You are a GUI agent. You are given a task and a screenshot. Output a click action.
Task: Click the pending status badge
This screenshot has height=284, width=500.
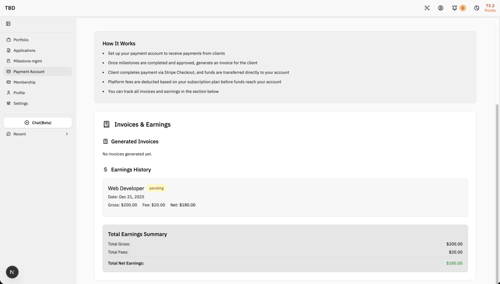tap(157, 188)
